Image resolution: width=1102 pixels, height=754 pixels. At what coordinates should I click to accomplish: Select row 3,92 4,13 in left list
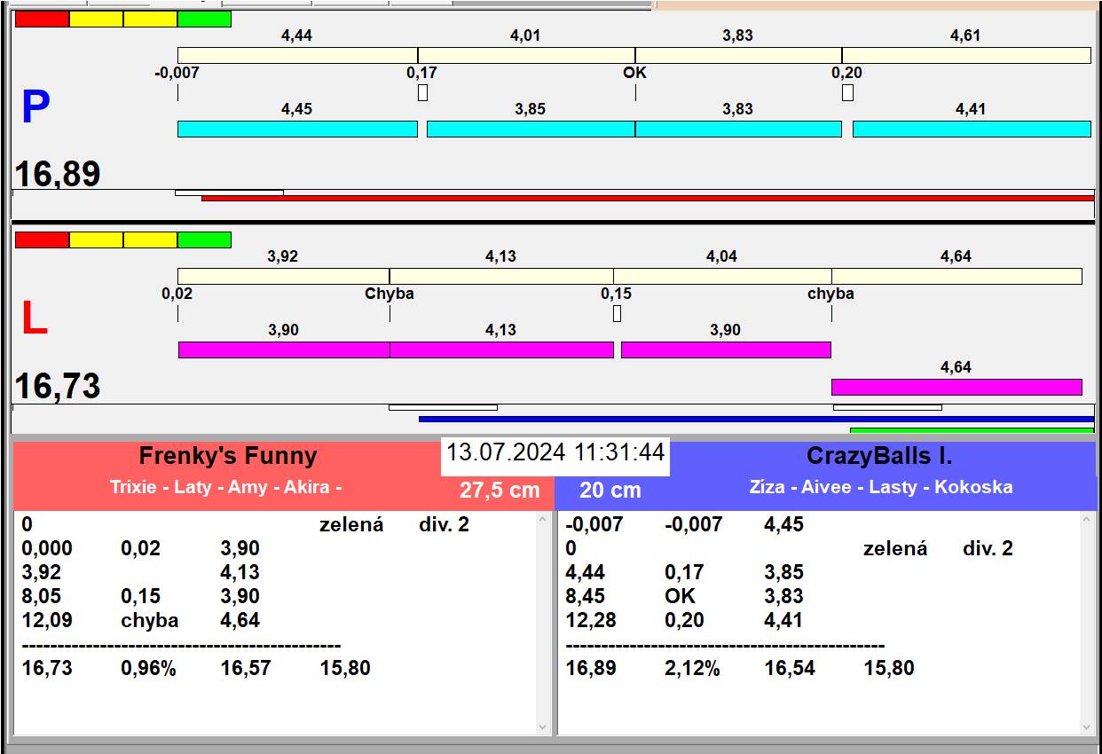tap(141, 572)
